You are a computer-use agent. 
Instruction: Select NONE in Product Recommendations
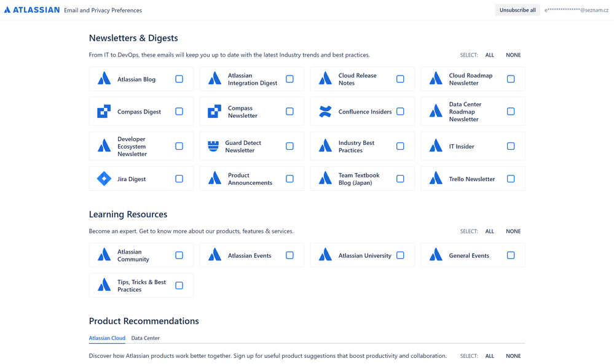tap(513, 356)
